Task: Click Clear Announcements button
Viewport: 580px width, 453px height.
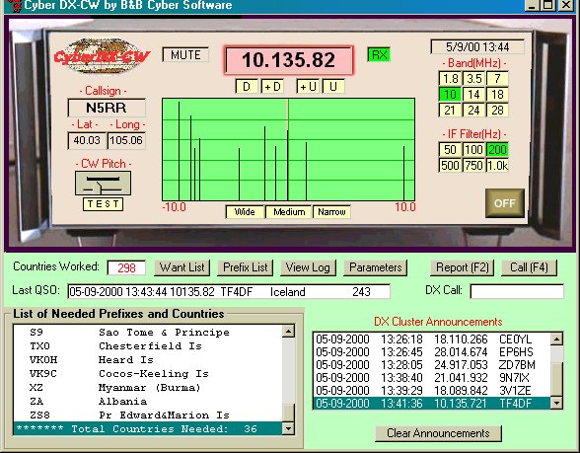Action: pos(438,433)
